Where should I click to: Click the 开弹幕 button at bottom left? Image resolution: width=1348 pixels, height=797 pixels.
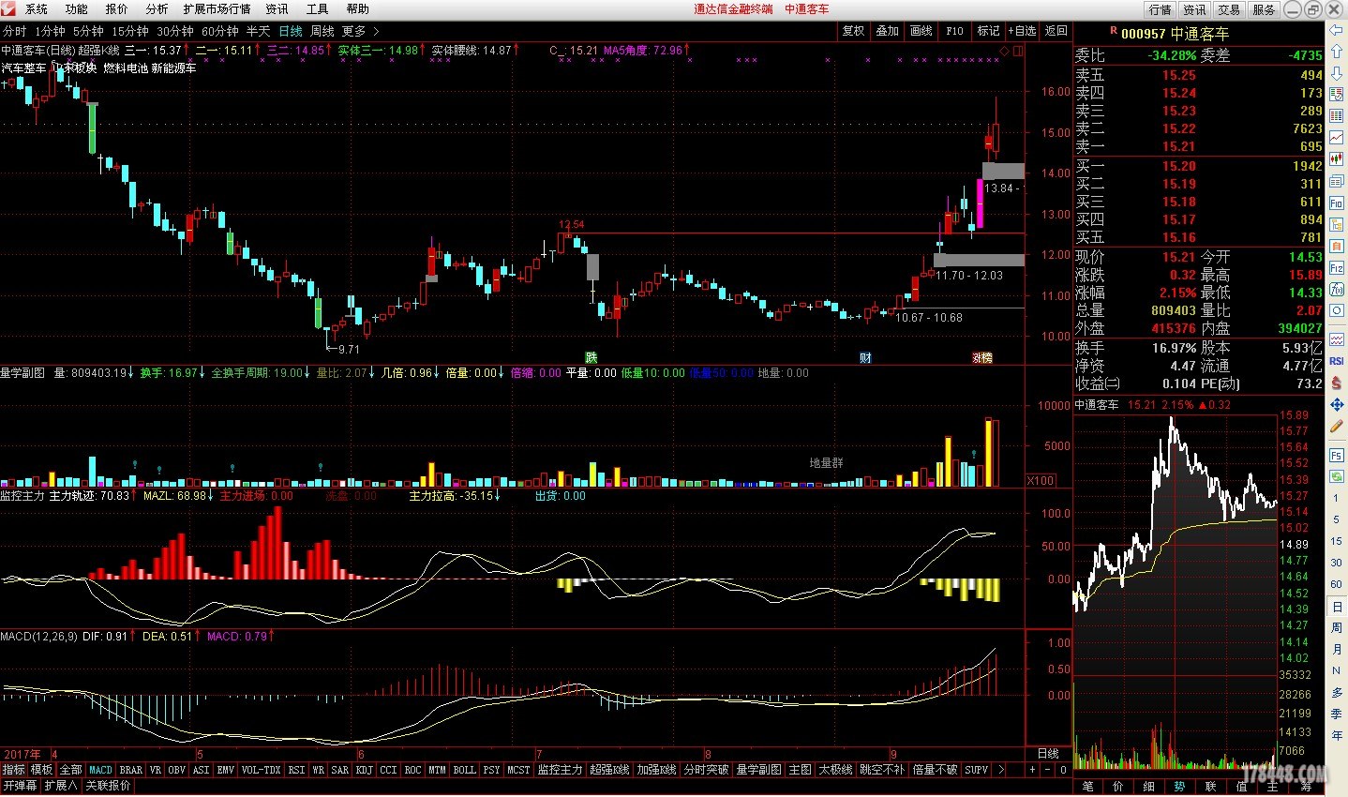(20, 786)
